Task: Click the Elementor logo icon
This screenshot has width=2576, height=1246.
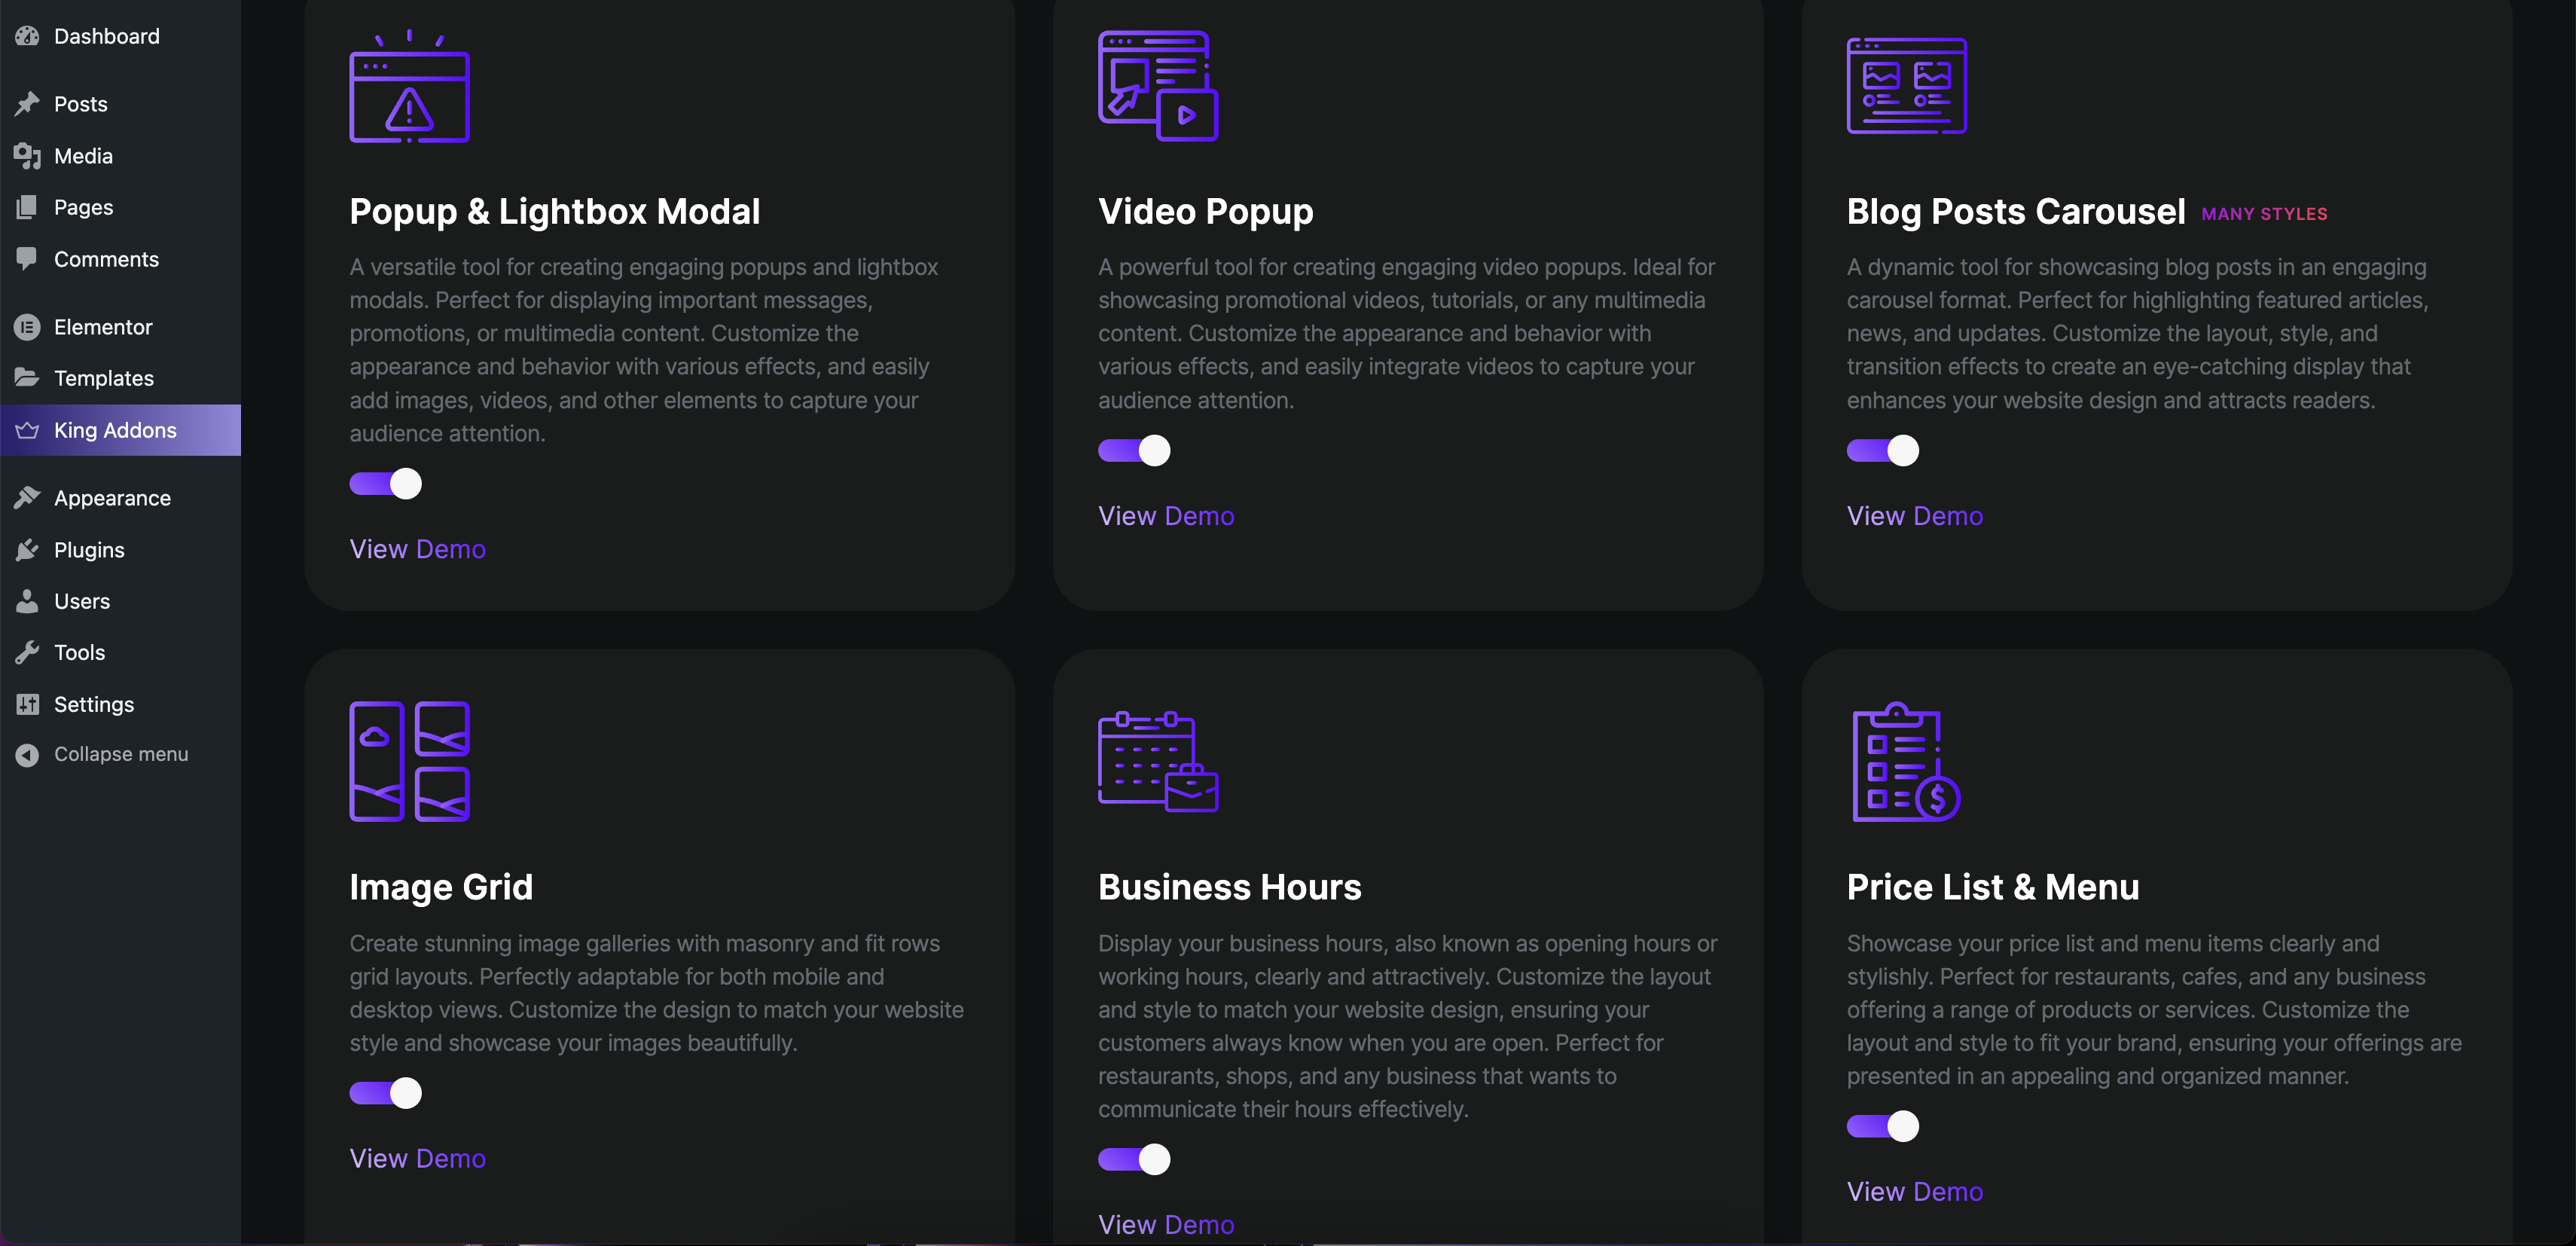Action: point(27,327)
